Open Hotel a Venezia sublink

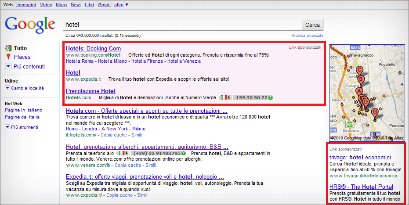[184, 61]
